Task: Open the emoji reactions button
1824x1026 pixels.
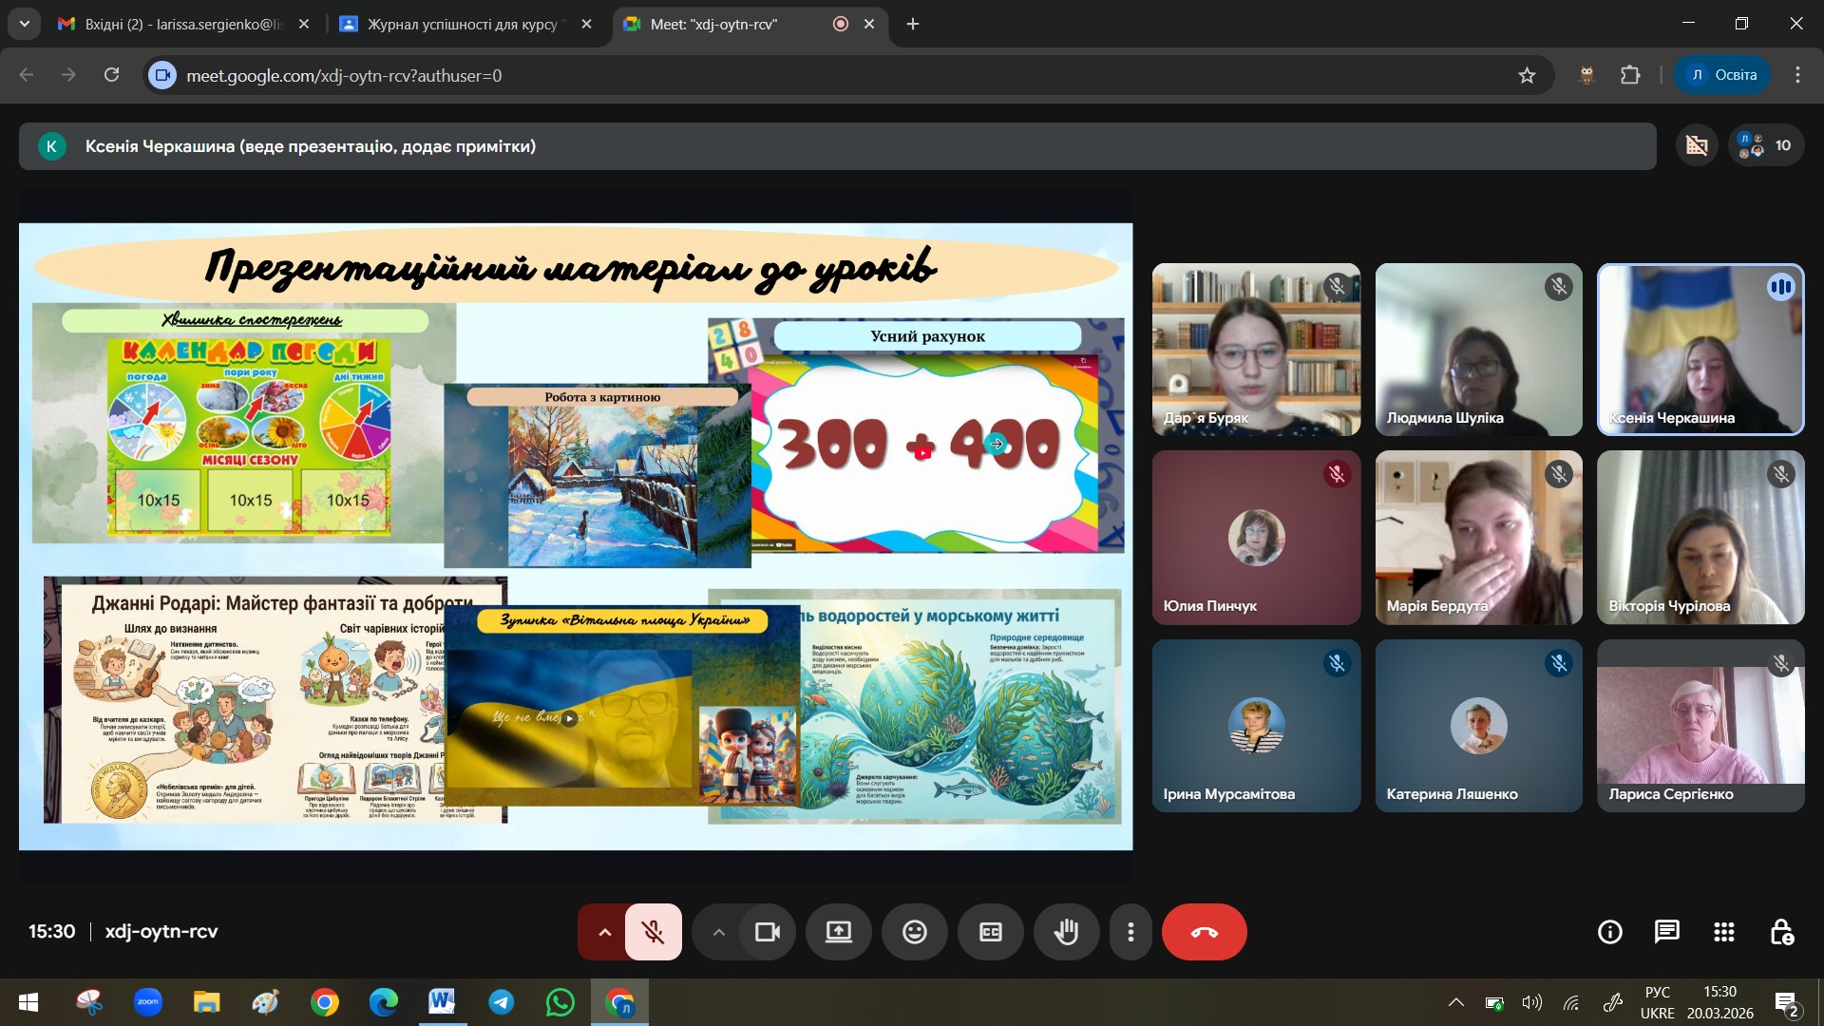Action: click(x=914, y=932)
